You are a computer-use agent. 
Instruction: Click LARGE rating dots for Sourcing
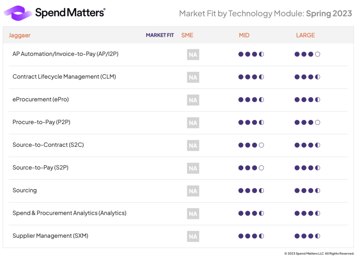(307, 190)
